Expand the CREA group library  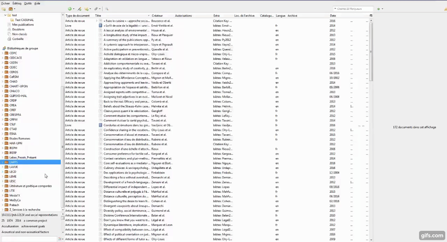pyautogui.click(x=3, y=105)
